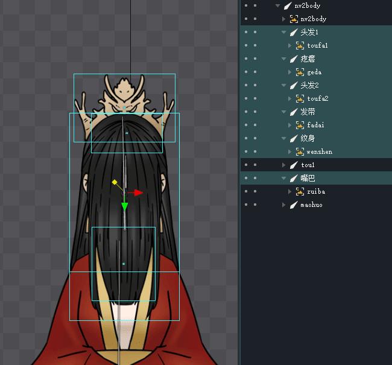Viewport: 392px width, 365px height.
Task: Select the 纹身 bone in the tree
Action: tap(308, 139)
